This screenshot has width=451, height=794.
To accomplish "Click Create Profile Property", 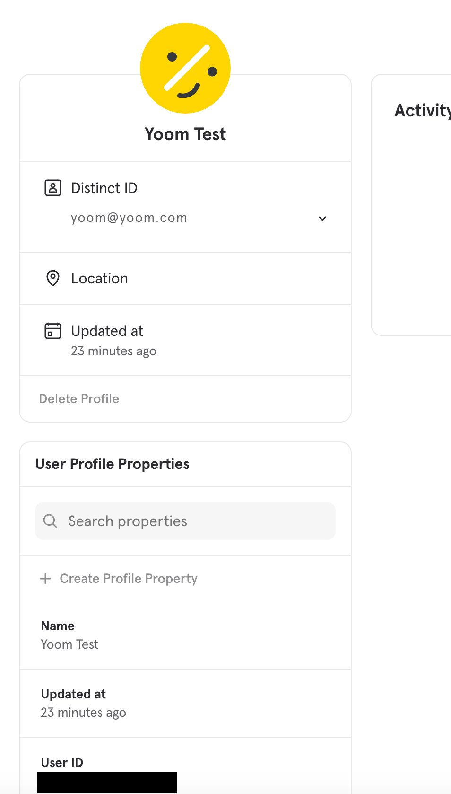I will [x=128, y=579].
